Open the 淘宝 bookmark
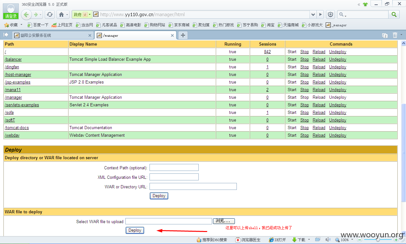406x244 pixels. click(x=268, y=25)
